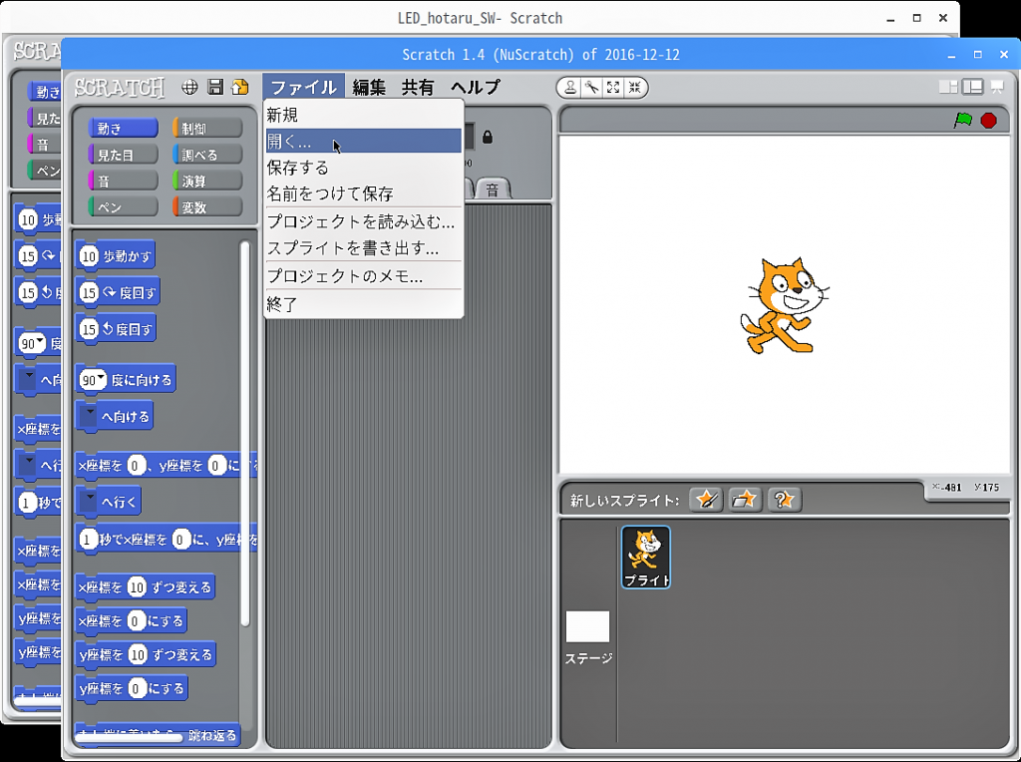Click the floppy disk save icon

click(x=215, y=88)
